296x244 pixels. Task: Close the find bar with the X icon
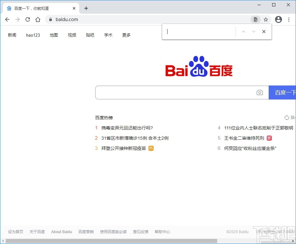(x=264, y=31)
